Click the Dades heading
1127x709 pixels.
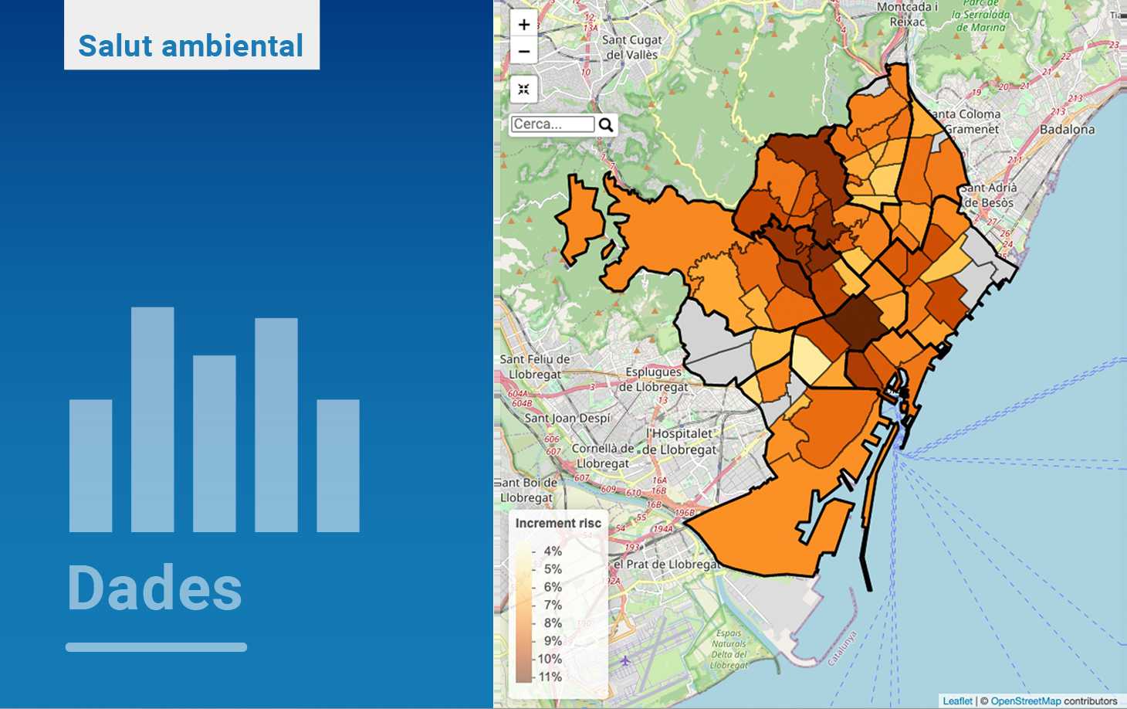click(155, 589)
